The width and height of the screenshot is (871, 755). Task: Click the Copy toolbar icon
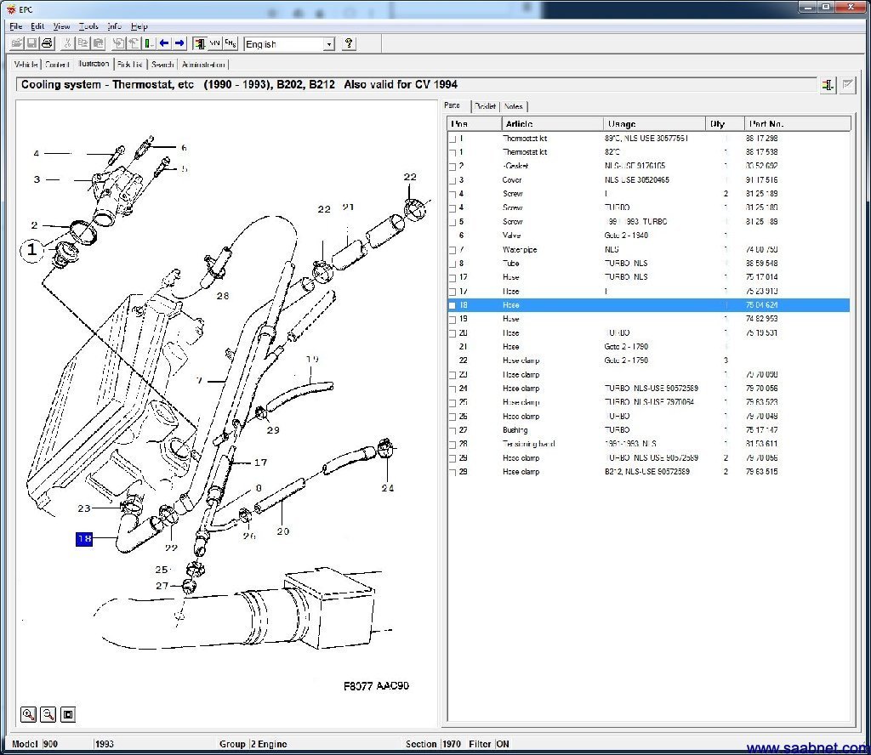(x=83, y=43)
